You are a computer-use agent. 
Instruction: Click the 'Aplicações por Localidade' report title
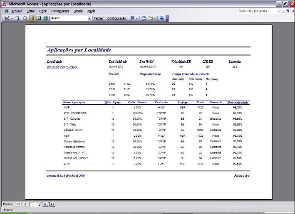[x=79, y=50]
